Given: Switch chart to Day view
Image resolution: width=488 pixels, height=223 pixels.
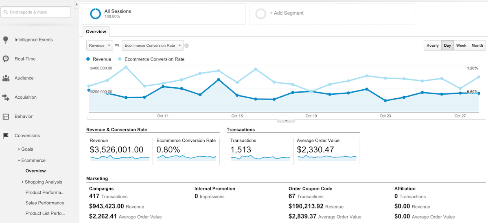Looking at the screenshot, I should (447, 45).
